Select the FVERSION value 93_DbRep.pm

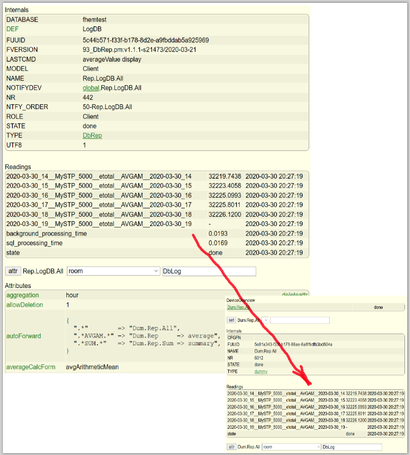pos(139,50)
